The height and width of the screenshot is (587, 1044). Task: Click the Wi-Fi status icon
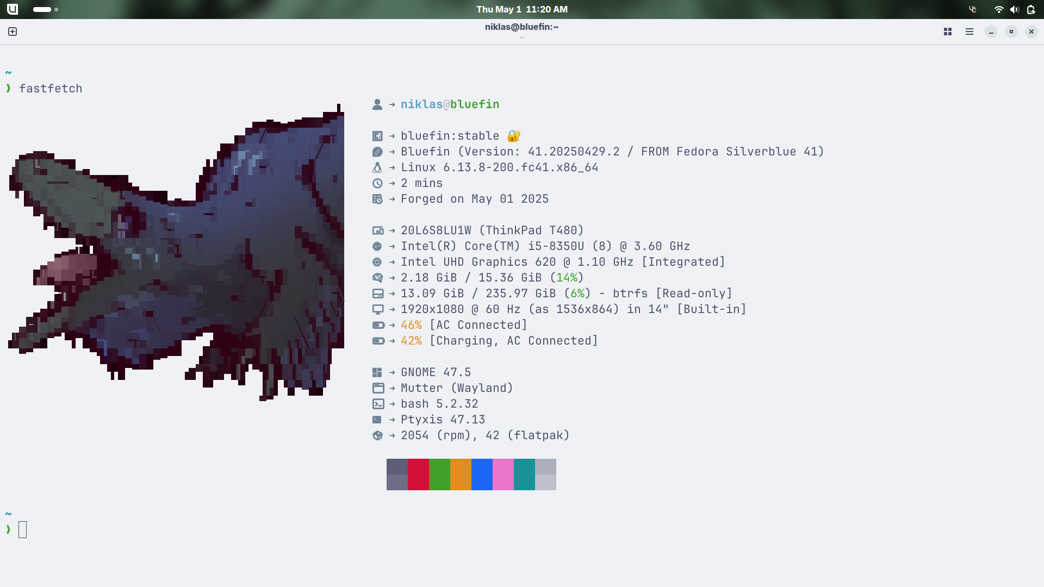998,9
